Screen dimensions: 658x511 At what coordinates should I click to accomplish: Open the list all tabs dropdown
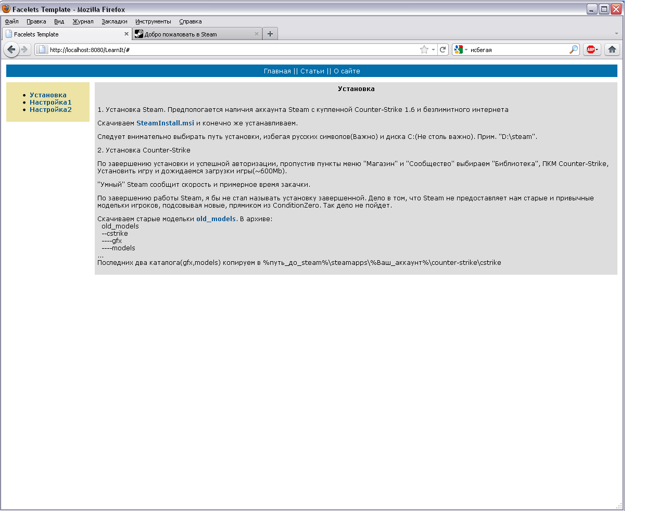point(616,33)
